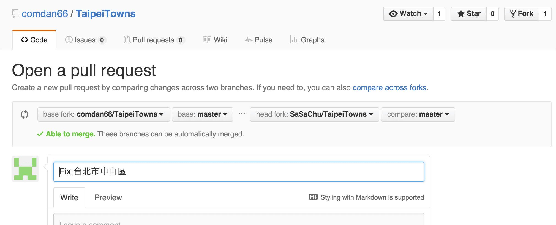View watchers count 1
This screenshot has height=225, width=556.
439,14
